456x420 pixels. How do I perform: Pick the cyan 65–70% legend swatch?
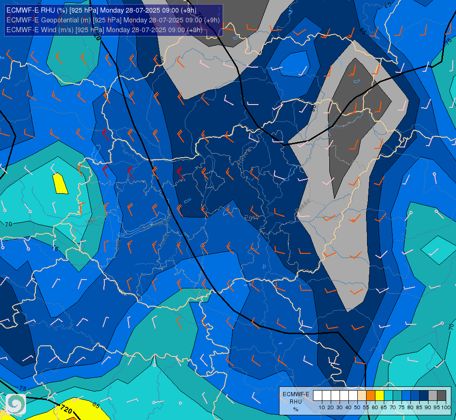[388, 396]
